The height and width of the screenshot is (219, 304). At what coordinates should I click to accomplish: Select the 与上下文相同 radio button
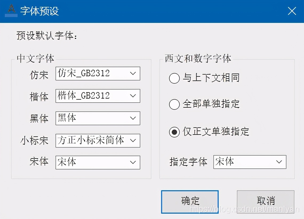tap(174, 78)
